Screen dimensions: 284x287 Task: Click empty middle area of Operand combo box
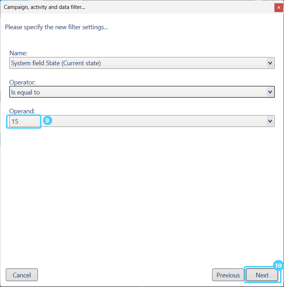tap(157, 121)
